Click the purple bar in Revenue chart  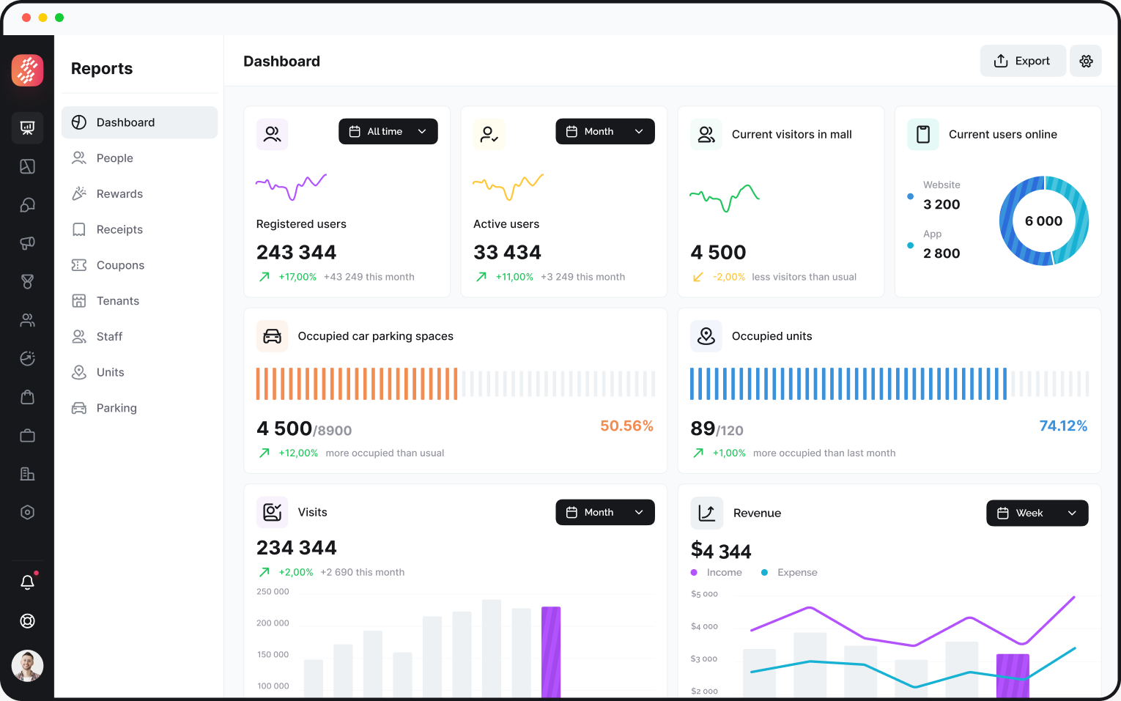[1013, 675]
